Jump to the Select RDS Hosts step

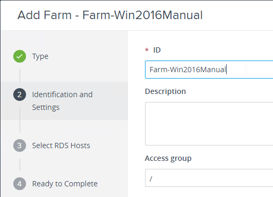pos(61,145)
